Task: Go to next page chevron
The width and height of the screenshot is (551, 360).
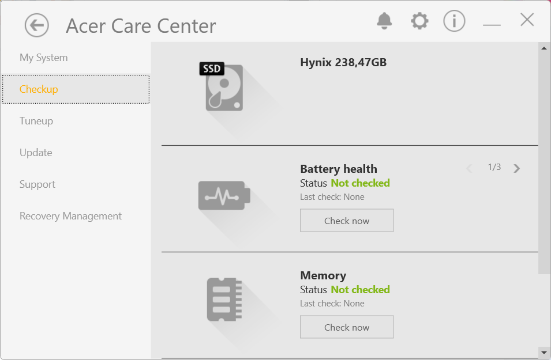Action: [x=517, y=168]
